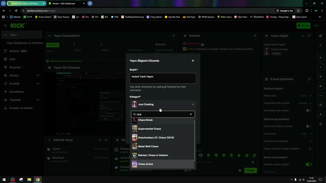Open Denetleme in the sidebar
326x183 pixels.
point(21,92)
